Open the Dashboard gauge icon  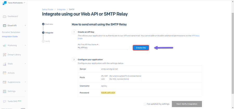(4, 16)
